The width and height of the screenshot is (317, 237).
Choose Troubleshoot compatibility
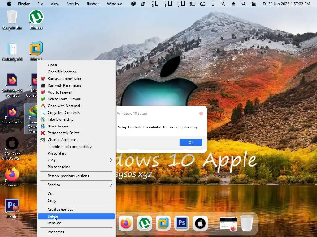(76, 147)
